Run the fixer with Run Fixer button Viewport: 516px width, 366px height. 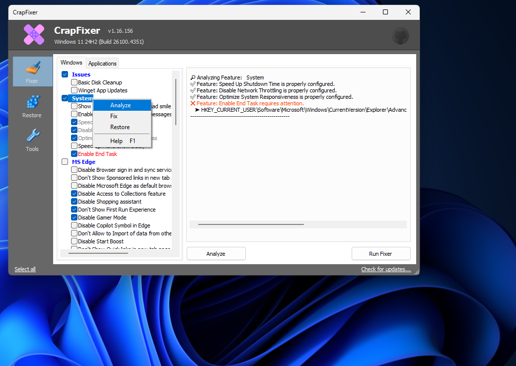click(381, 253)
